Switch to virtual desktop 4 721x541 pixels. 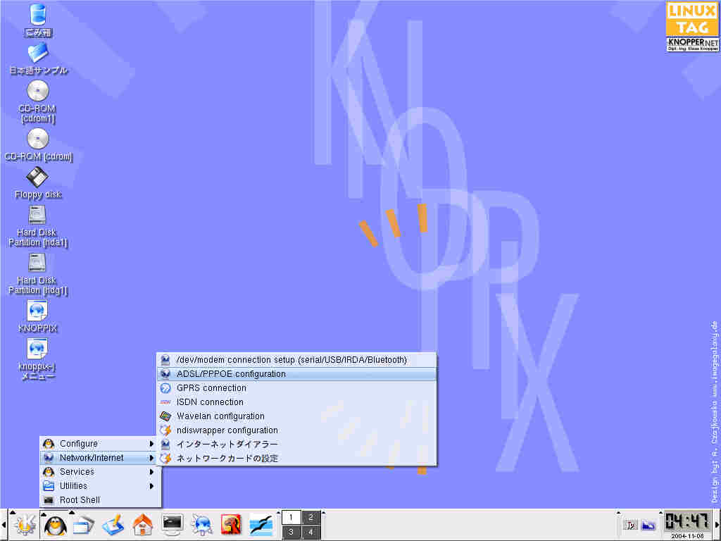click(311, 533)
